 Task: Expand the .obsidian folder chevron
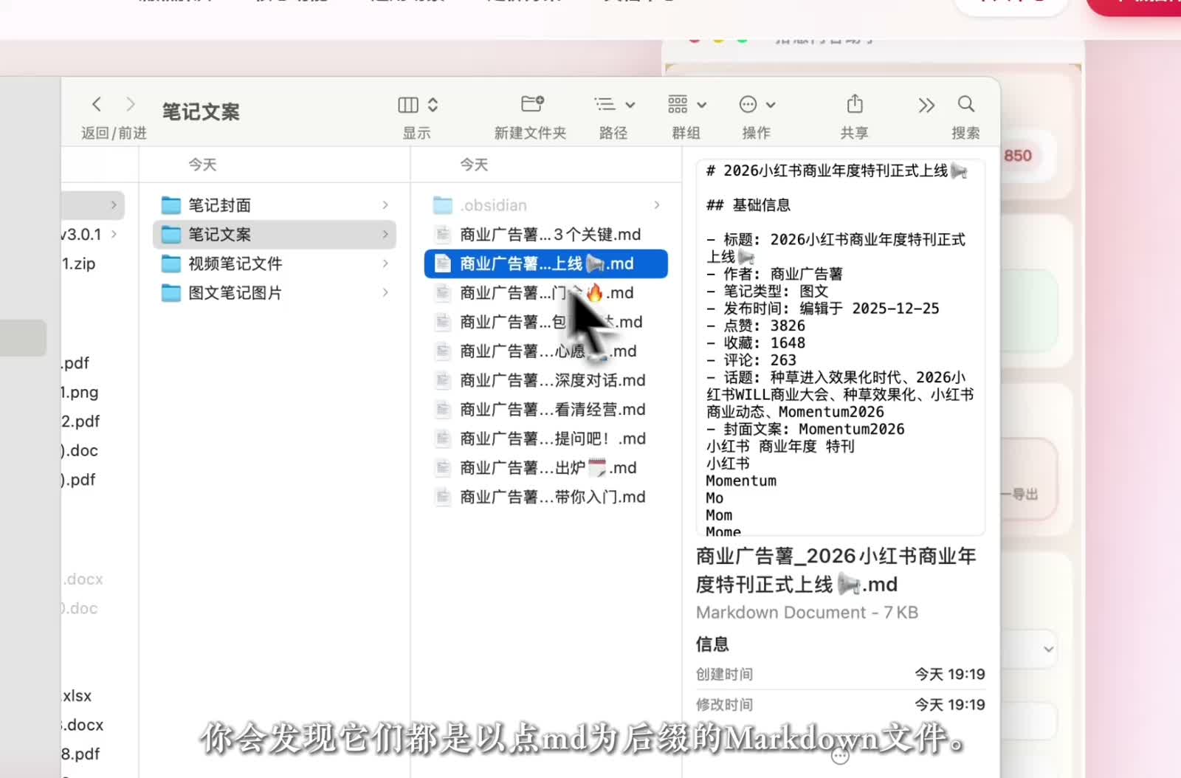coord(657,205)
